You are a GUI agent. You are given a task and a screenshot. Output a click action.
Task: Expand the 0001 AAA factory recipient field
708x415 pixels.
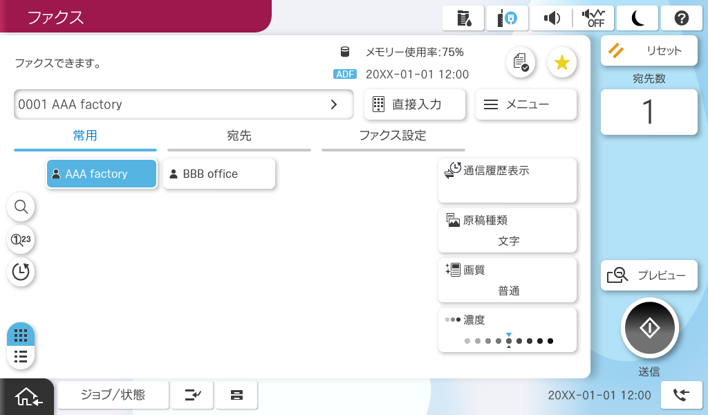click(183, 104)
